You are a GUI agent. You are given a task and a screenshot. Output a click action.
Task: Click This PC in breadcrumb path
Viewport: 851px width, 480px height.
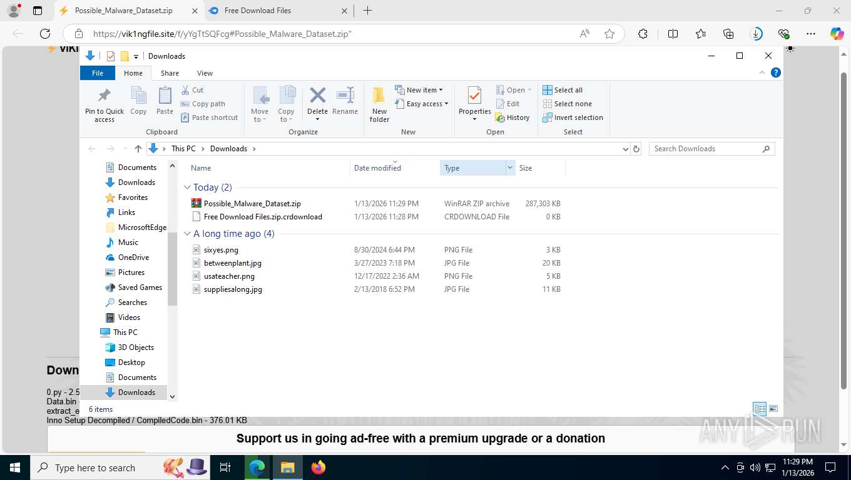tap(183, 149)
